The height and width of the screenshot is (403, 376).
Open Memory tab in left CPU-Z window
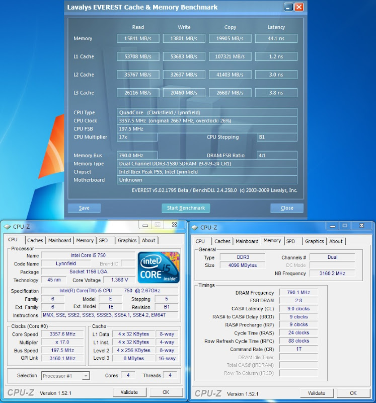click(x=85, y=240)
